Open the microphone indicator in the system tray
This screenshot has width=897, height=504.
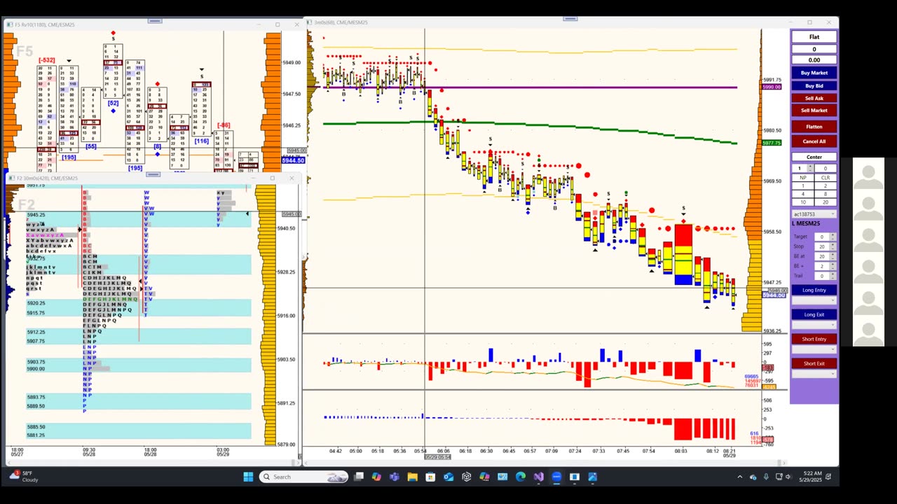[766, 477]
